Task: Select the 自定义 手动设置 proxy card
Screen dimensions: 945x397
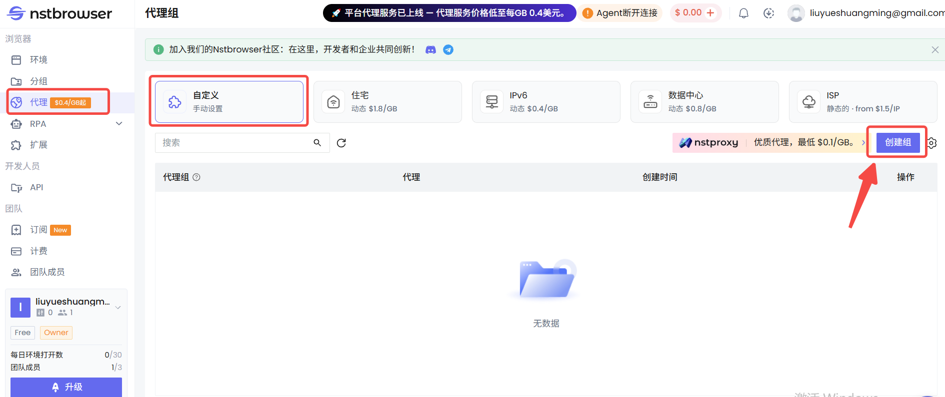Action: (229, 102)
